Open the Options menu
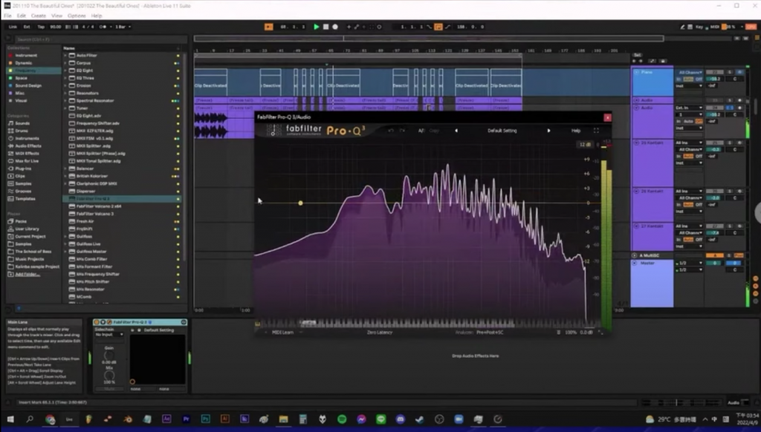Viewport: 761px width, 432px height. (x=77, y=16)
